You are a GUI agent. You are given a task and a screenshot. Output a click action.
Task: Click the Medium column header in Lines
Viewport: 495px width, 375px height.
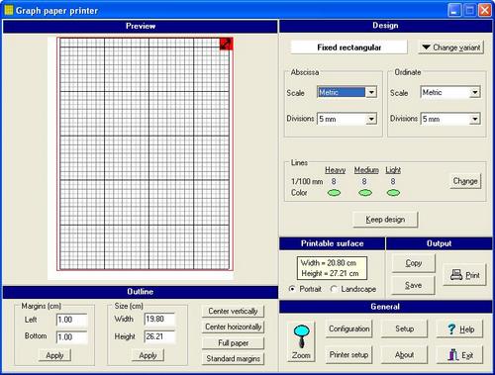[x=366, y=170]
